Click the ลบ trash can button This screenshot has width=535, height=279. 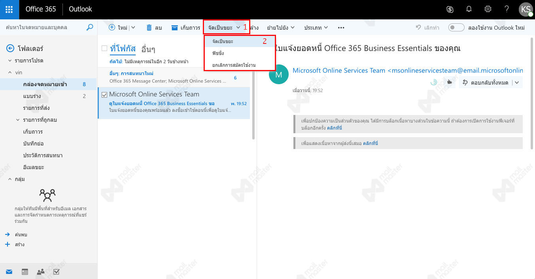154,28
